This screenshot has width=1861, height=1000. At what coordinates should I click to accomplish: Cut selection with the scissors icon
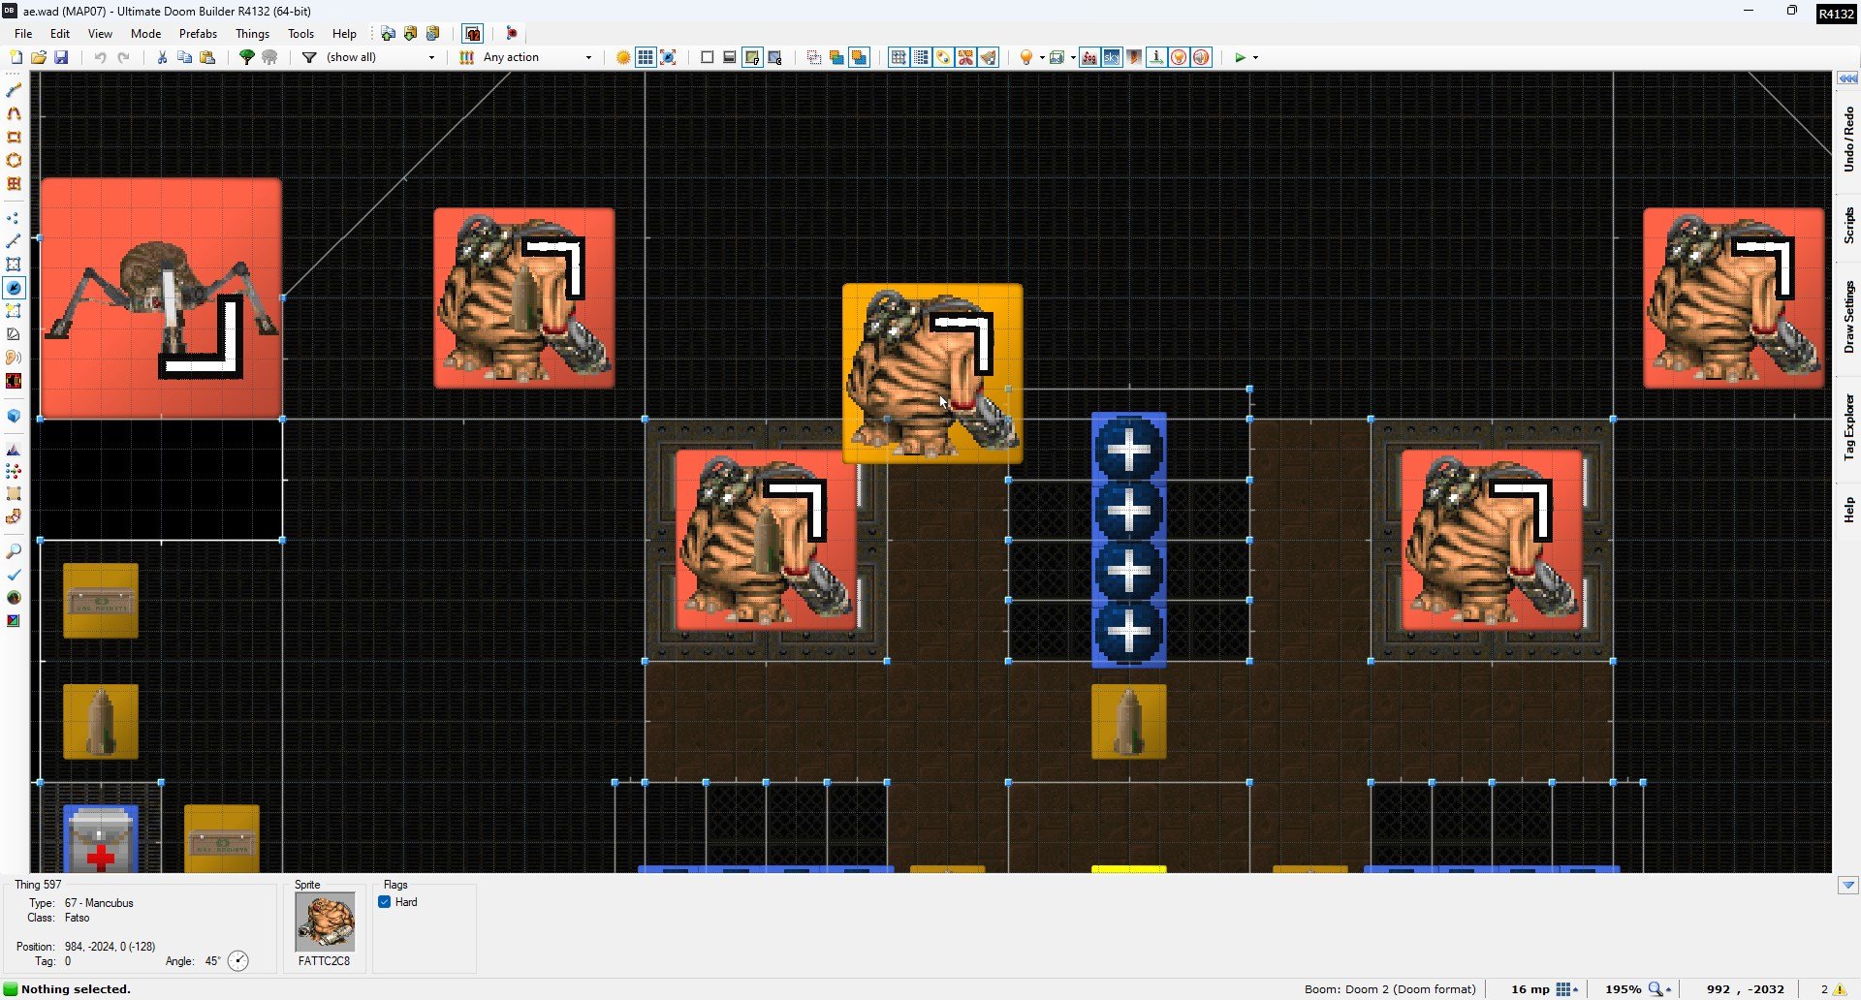pos(162,57)
